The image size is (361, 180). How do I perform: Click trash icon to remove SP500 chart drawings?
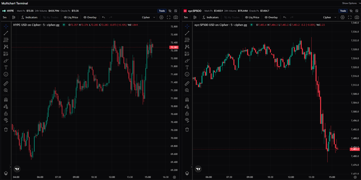(187, 129)
